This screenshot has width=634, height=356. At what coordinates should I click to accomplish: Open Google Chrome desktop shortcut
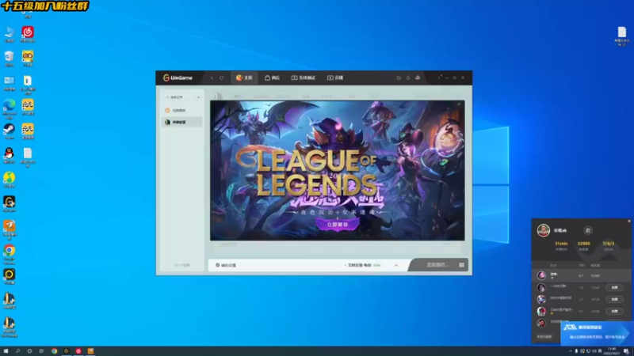pyautogui.click(x=9, y=253)
